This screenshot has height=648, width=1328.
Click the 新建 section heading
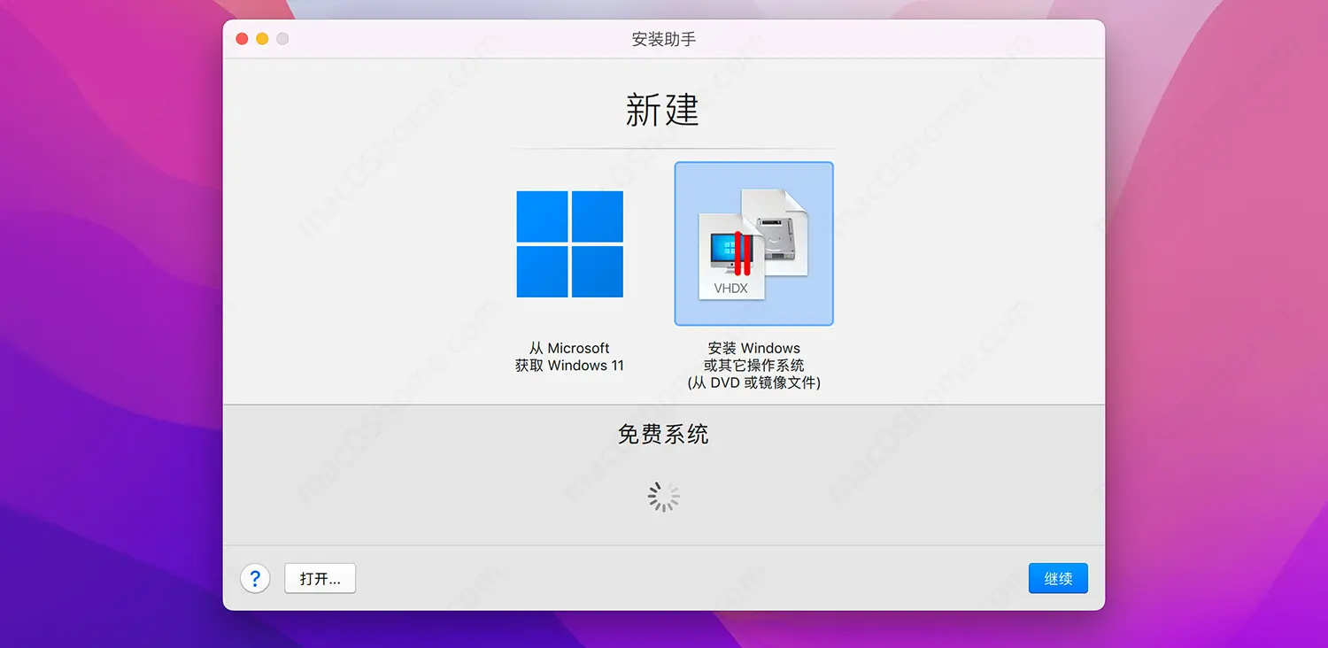tap(662, 111)
